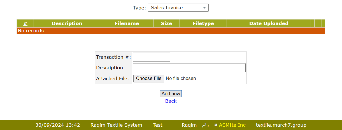Click the Filename column header

[127, 23]
